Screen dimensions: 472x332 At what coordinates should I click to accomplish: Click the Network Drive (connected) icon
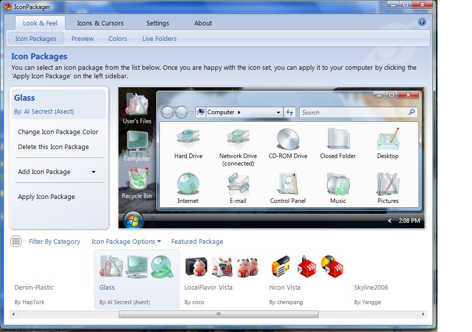(238, 140)
